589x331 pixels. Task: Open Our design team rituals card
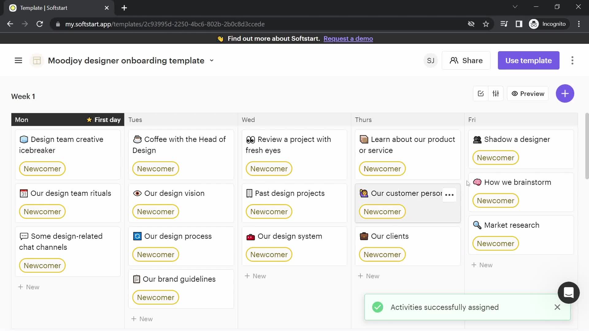pos(68,203)
